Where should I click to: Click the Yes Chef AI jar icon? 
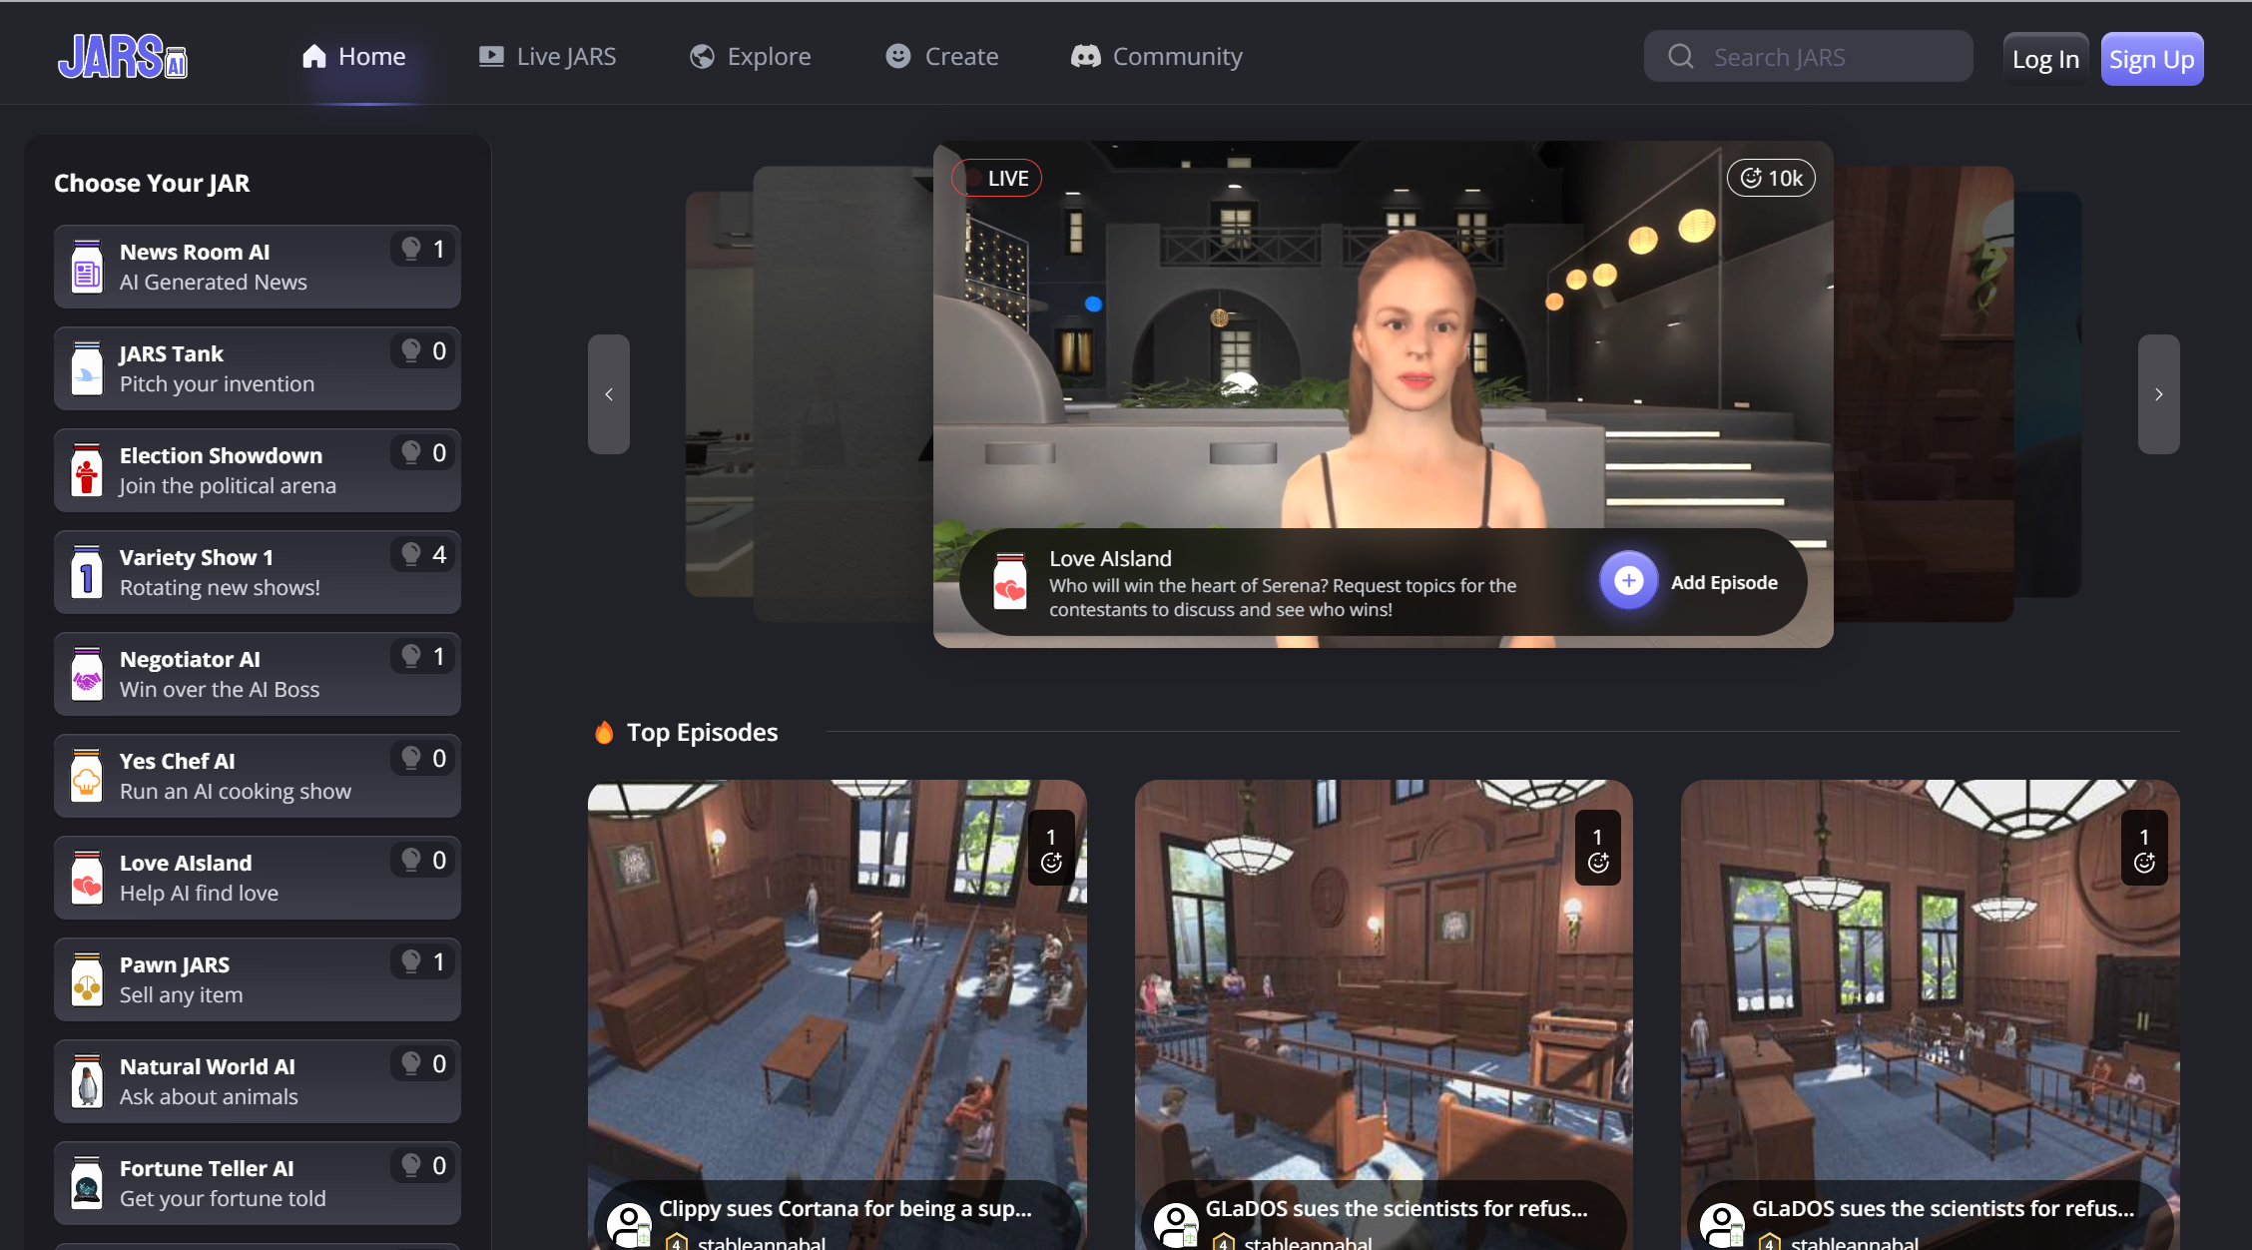click(87, 778)
